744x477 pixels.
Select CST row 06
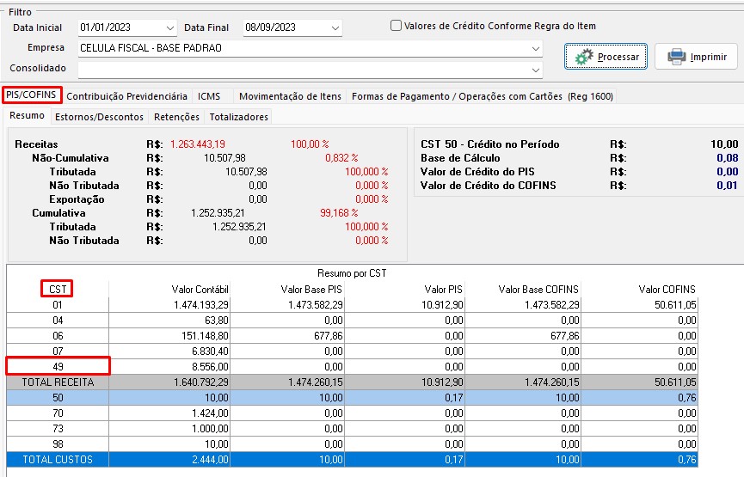point(58,336)
